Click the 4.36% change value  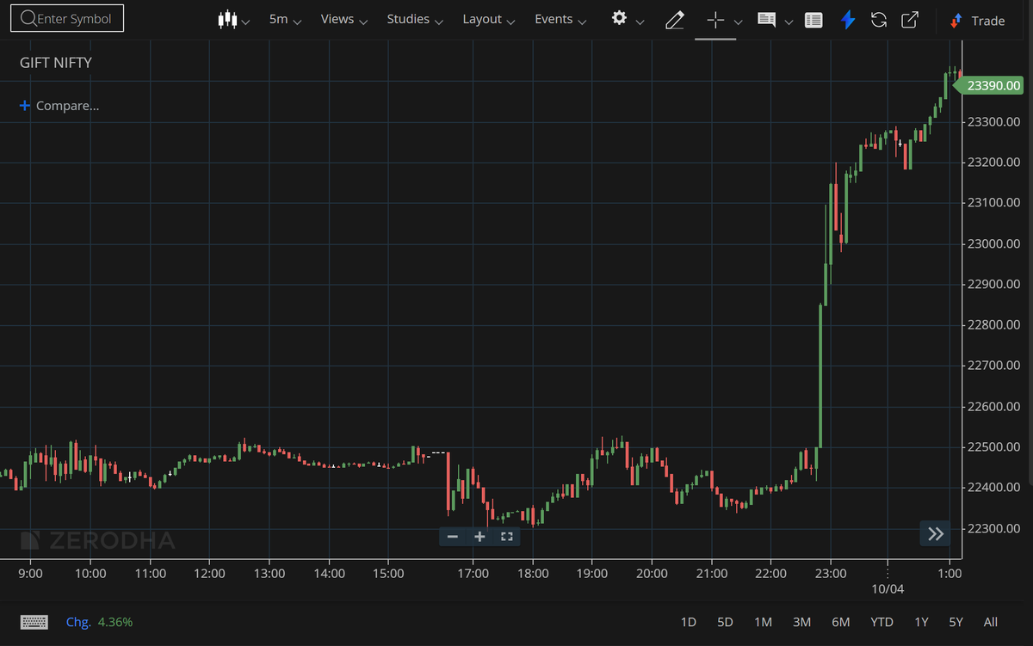(x=115, y=622)
